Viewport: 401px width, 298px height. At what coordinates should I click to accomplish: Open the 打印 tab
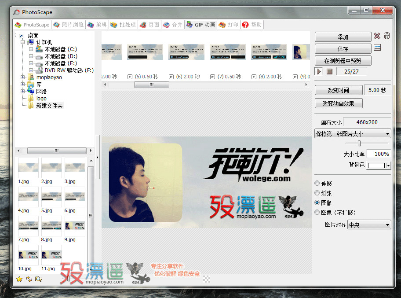[x=229, y=25]
